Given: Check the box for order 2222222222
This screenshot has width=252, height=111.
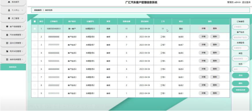Looking at the screenshot, I should tap(35, 85).
